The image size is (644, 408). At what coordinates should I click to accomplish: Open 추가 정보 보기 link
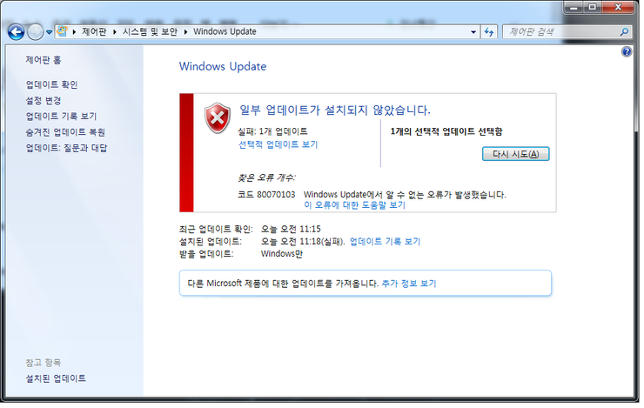409,284
